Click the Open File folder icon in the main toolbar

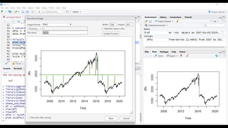(16, 12)
